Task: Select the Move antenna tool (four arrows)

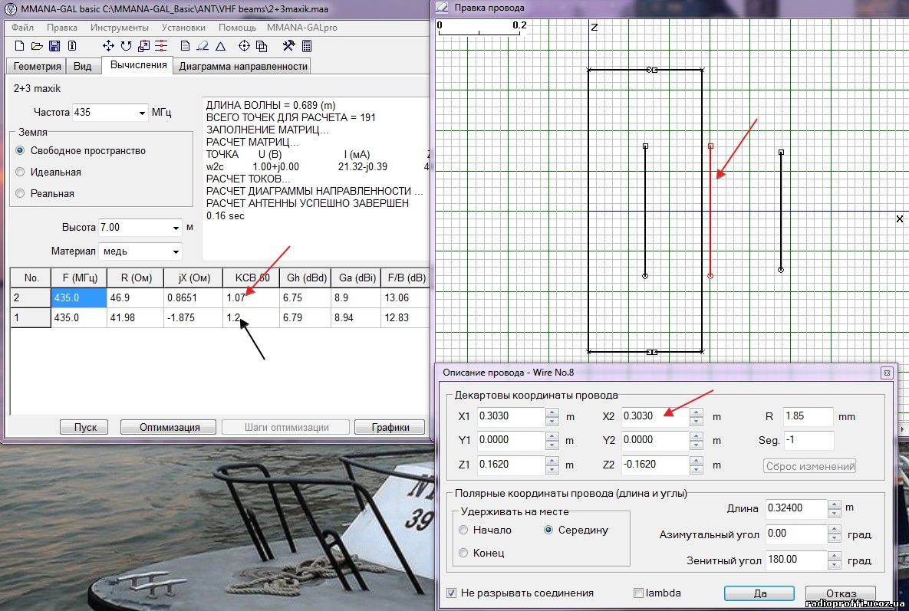Action: point(108,46)
